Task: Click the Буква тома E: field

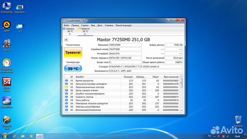Action: (125, 62)
